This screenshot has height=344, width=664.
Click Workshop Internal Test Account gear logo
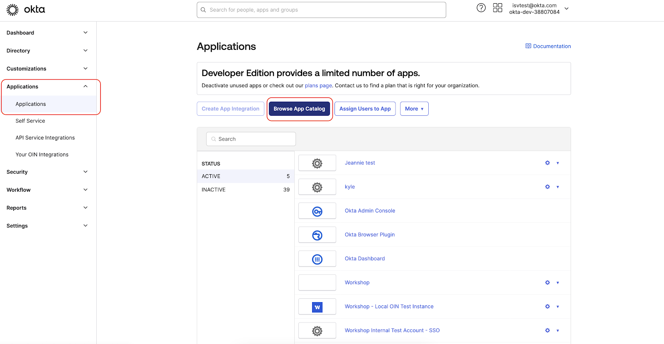tap(317, 331)
